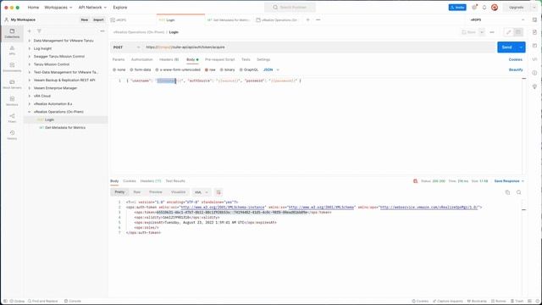Switch to the Settings request tab
This screenshot has width=542, height=305.
pyautogui.click(x=263, y=59)
